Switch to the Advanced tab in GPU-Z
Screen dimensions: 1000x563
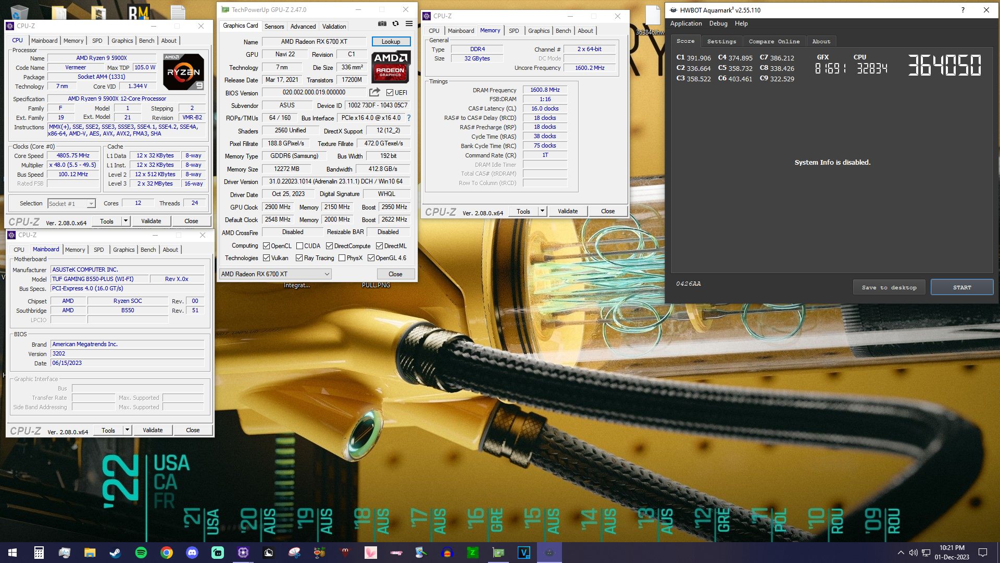303,27
